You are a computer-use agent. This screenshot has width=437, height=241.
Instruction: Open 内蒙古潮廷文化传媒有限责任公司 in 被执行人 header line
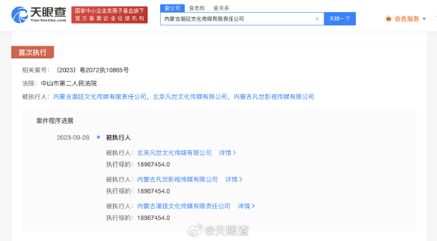click(x=100, y=97)
